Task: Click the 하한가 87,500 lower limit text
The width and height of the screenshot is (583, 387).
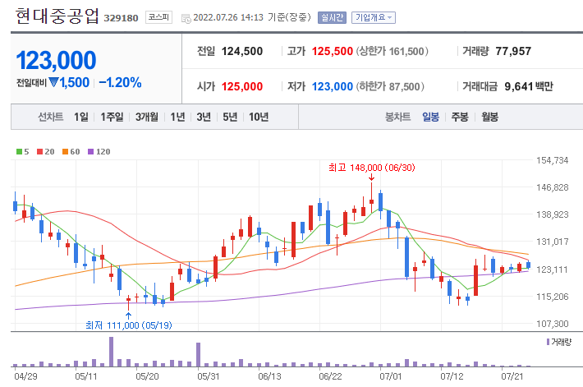Action: (390, 86)
